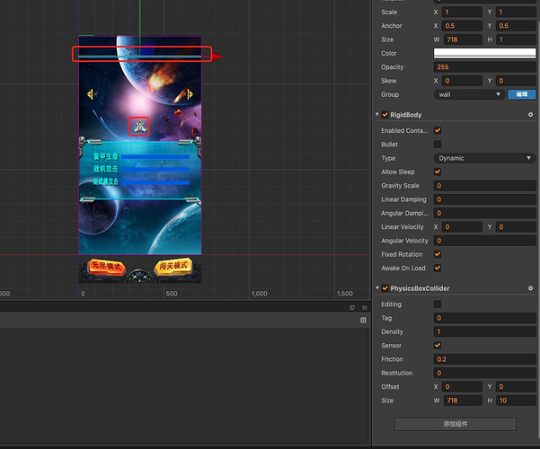Click the PhysicsBoxCollider section title
Image resolution: width=540 pixels, height=449 pixels.
tap(420, 288)
